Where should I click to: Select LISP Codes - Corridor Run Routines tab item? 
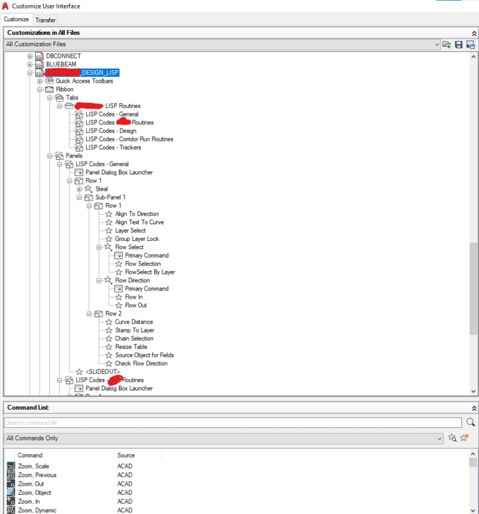(x=129, y=139)
